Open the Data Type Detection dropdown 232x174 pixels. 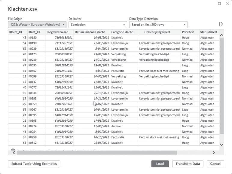tap(158, 25)
